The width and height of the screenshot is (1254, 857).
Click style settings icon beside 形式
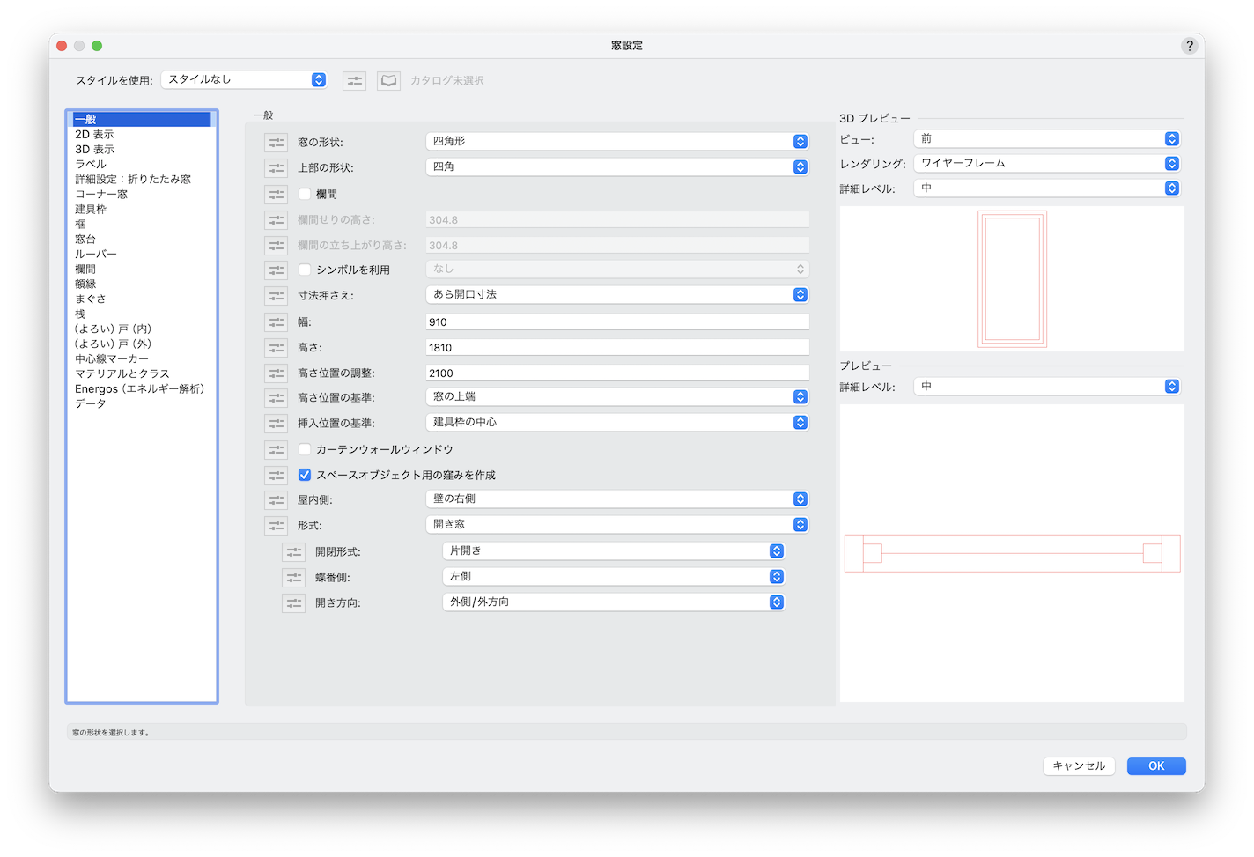point(276,526)
